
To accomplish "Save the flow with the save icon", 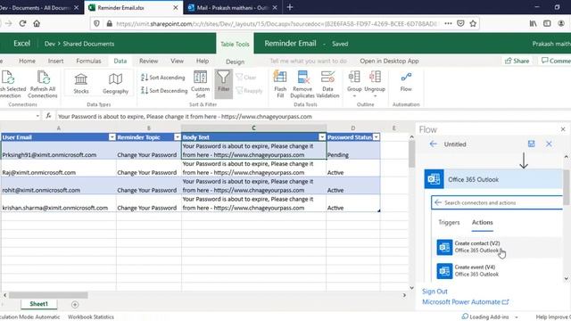I will point(532,144).
